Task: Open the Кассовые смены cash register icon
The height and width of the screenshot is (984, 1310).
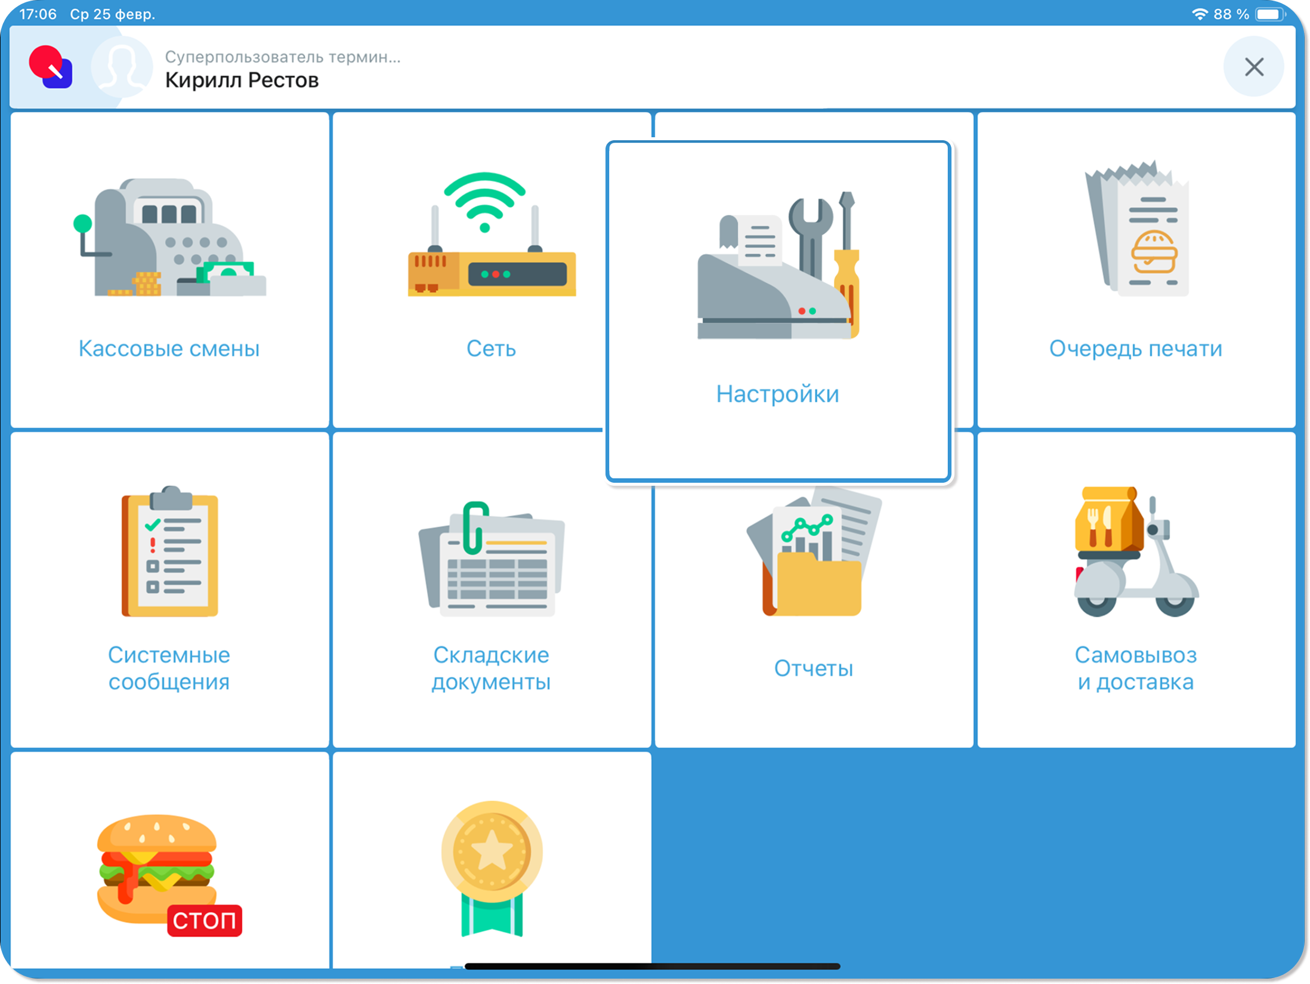Action: [169, 239]
